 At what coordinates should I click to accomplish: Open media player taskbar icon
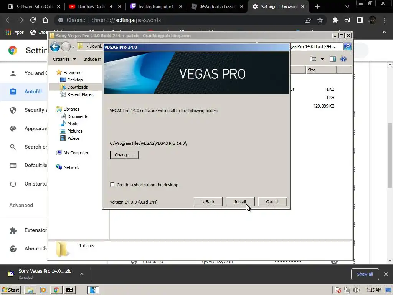tap(43, 290)
